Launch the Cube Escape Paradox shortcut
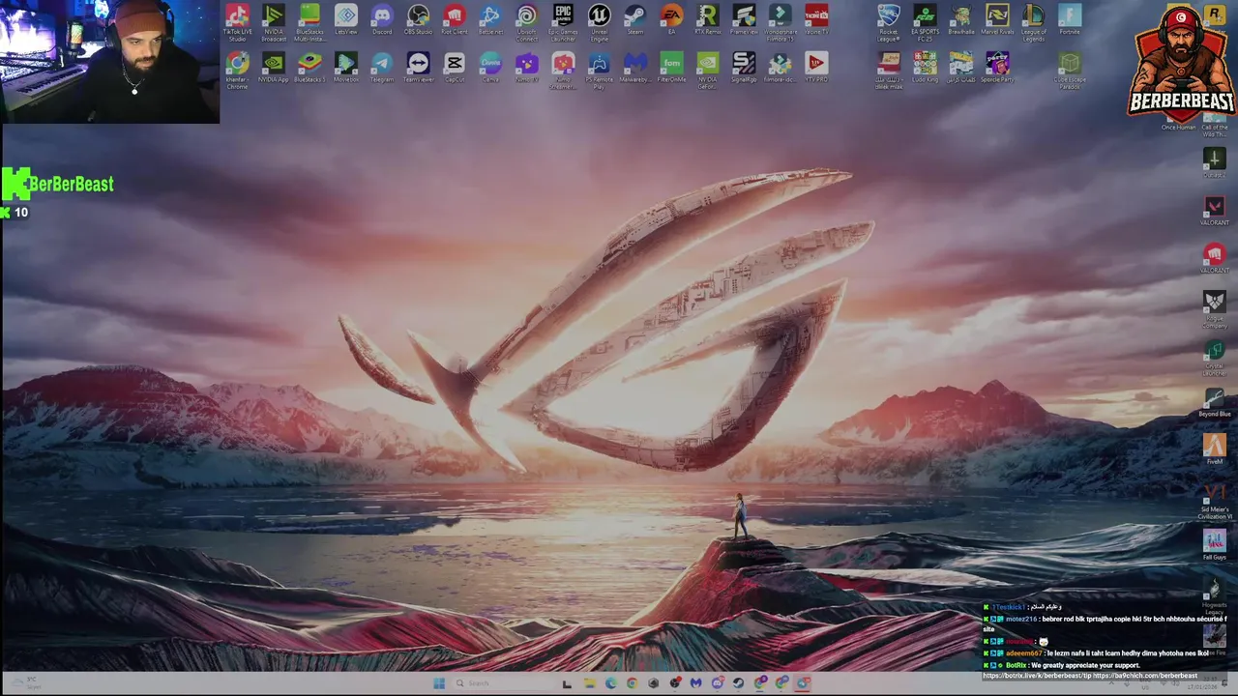This screenshot has width=1238, height=696. [1070, 71]
